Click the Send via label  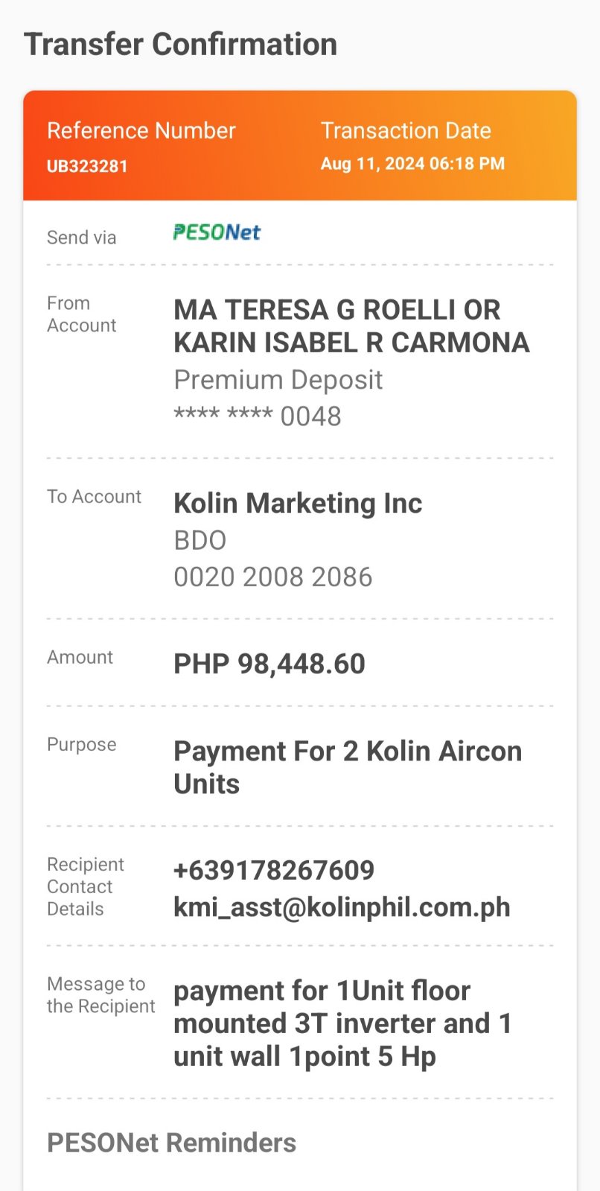pos(81,238)
